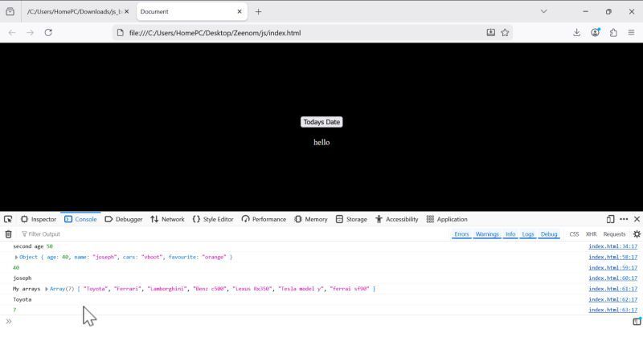The image size is (643, 337).
Task: Clear the console output with trash icon
Action: (8, 234)
